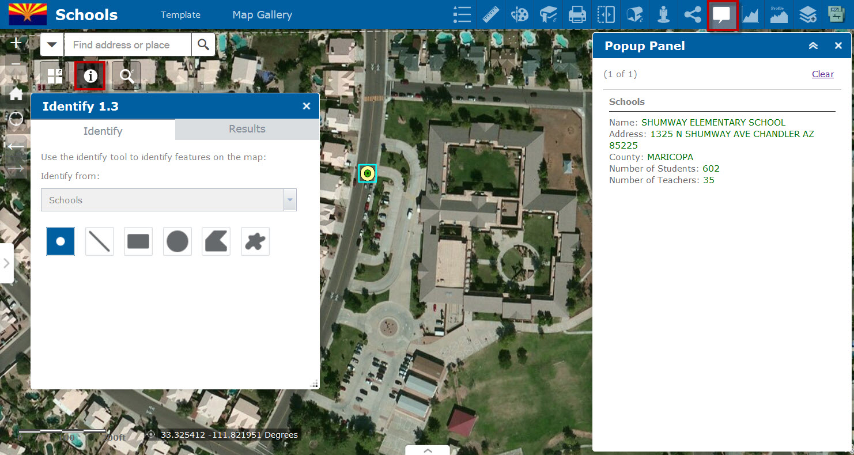Close the Identify 1.3 panel
854x455 pixels.
(x=307, y=106)
